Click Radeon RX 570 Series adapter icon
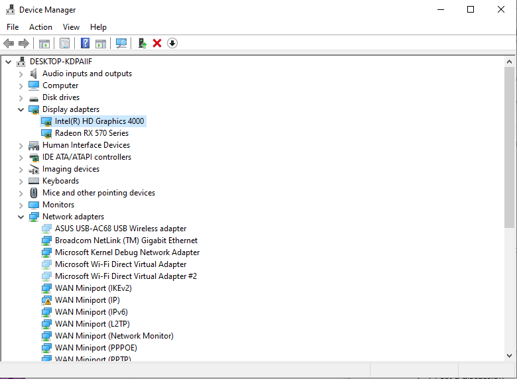Image resolution: width=517 pixels, height=379 pixels. pos(46,133)
